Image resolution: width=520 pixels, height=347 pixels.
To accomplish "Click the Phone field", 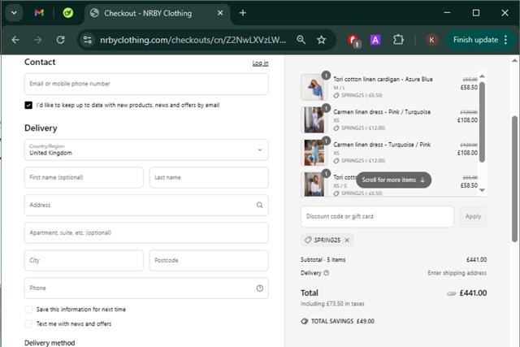I will pyautogui.click(x=146, y=288).
